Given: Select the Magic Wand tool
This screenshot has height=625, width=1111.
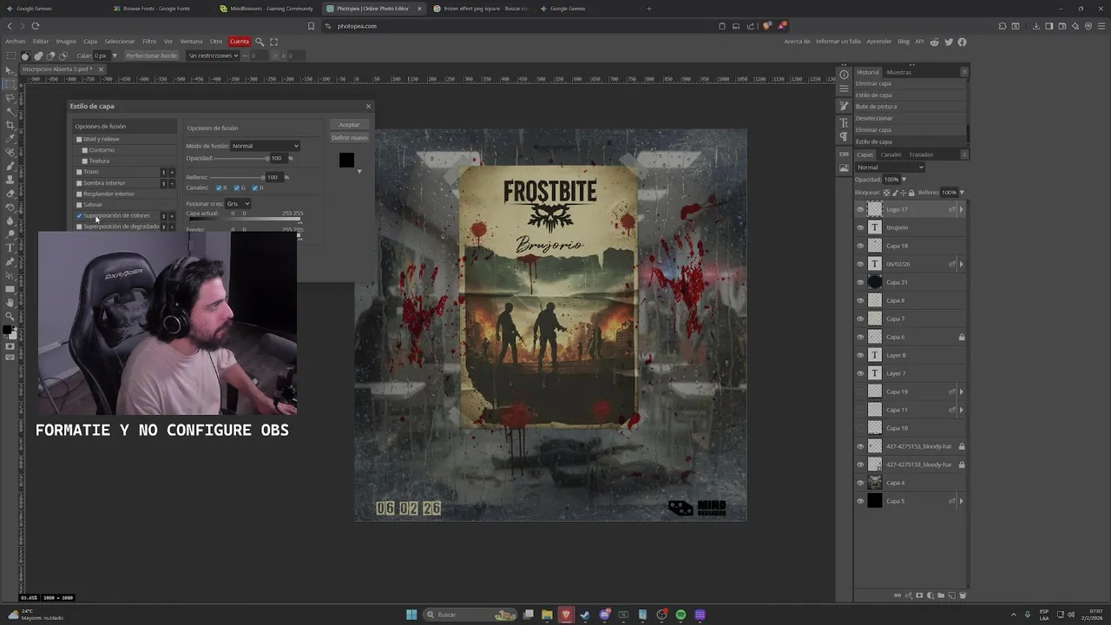Looking at the screenshot, I should click(x=10, y=111).
